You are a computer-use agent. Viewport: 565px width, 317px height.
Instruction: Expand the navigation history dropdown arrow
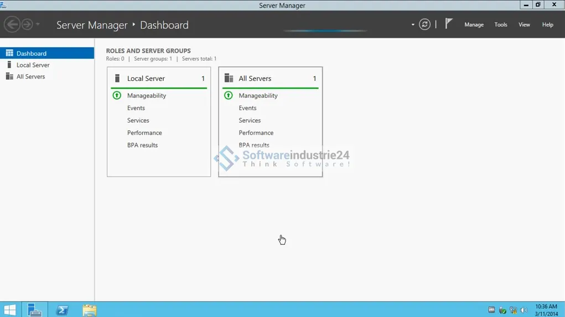[x=38, y=24]
